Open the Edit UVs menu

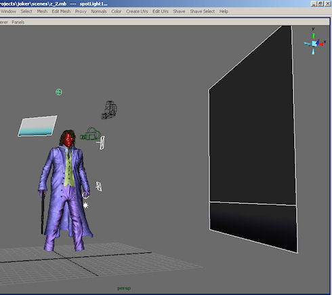[161, 12]
